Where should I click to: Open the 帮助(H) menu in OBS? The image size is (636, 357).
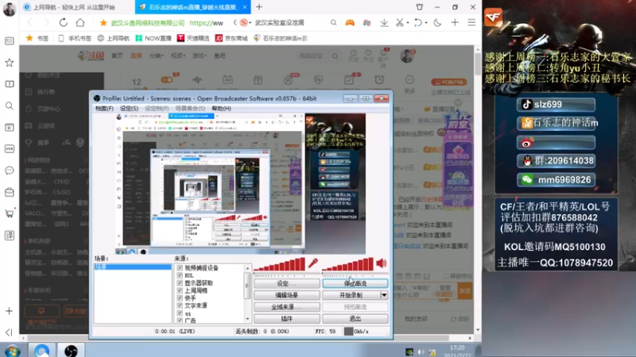pos(221,109)
